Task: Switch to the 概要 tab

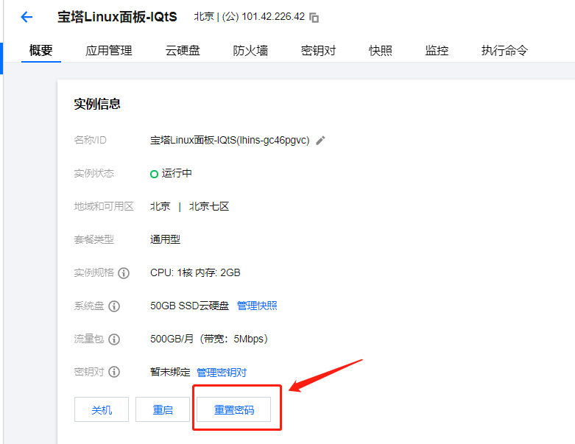Action: coord(41,50)
